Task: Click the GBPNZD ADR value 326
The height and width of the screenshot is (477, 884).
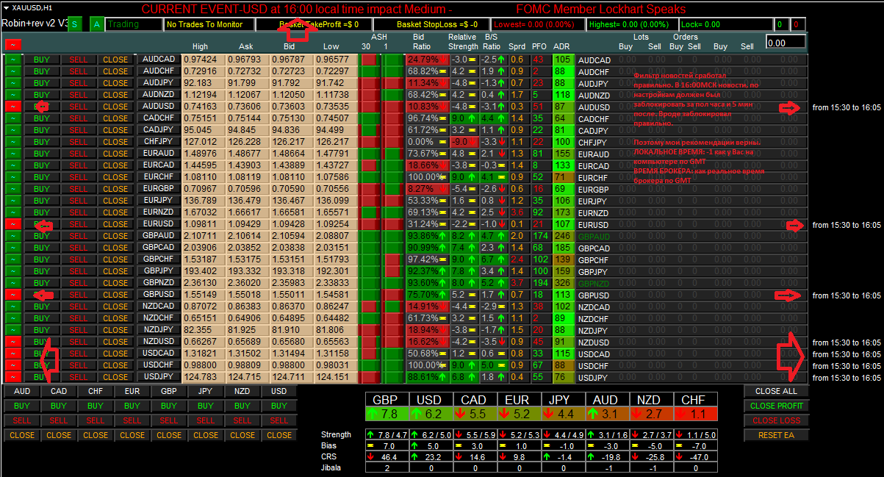Action: [562, 283]
